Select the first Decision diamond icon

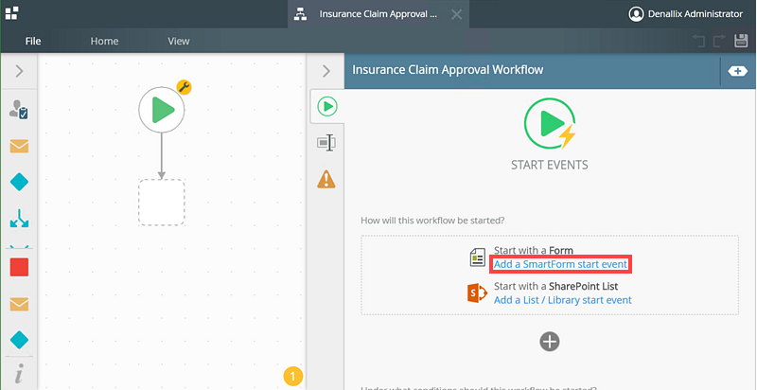(19, 183)
